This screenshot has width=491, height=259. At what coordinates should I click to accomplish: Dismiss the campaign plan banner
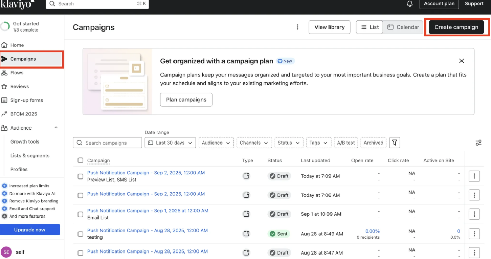462,61
